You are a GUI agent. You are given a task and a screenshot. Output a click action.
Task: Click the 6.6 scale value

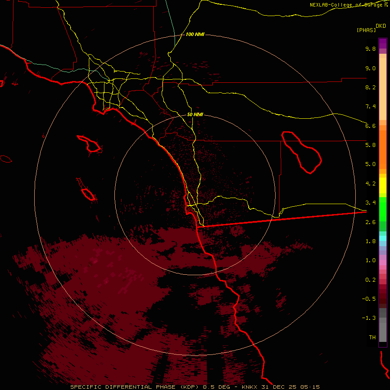pyautogui.click(x=370, y=126)
